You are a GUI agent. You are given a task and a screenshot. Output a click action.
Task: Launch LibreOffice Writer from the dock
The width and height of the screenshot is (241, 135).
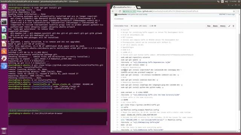pos(4,29)
